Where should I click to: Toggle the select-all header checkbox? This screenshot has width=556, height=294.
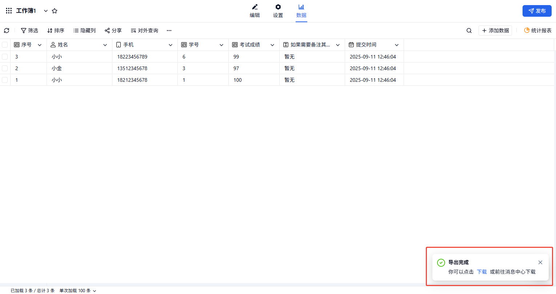5,45
